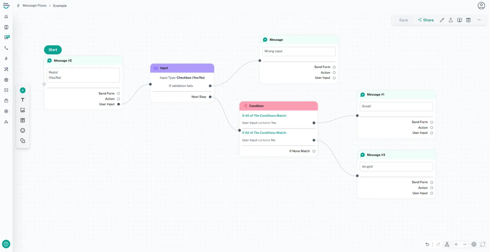Click the auto-layout hierarchy icon

[x=447, y=244]
